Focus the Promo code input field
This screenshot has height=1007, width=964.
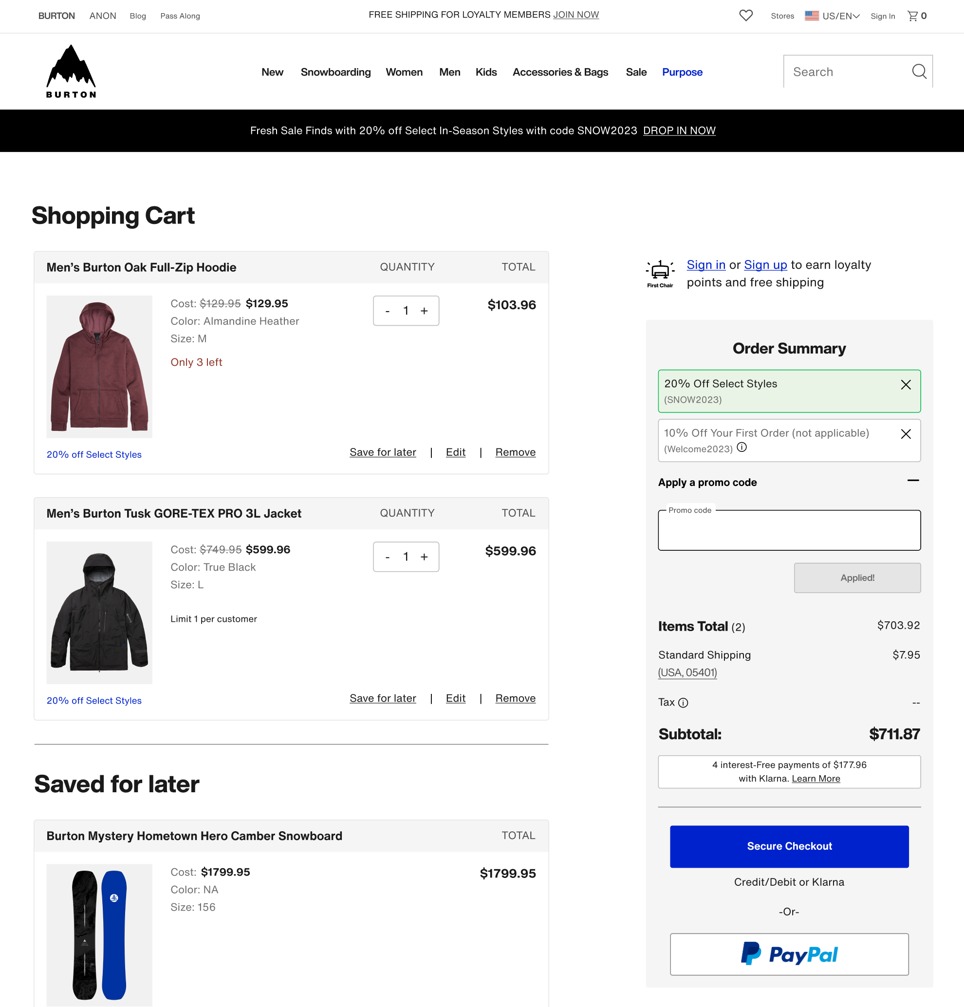(789, 531)
